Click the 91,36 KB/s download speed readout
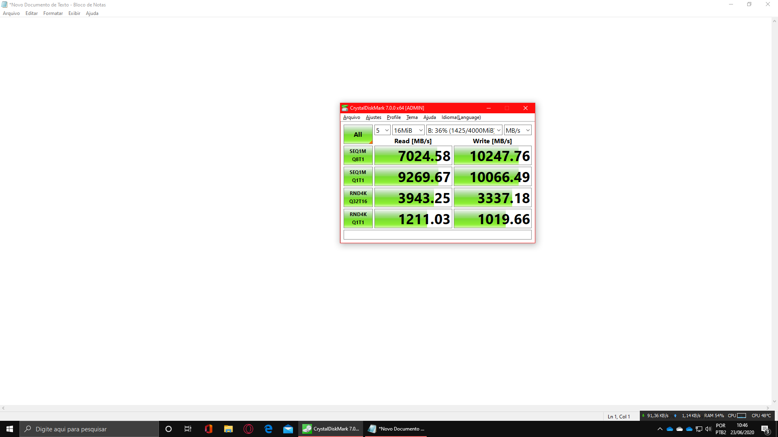 click(x=658, y=416)
